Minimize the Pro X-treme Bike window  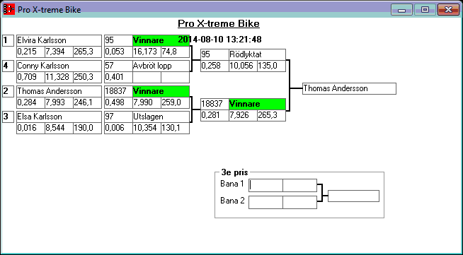(x=401, y=10)
